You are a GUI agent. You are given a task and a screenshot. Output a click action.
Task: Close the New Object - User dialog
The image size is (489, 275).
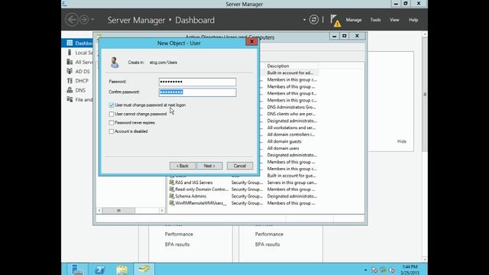pos(251,41)
